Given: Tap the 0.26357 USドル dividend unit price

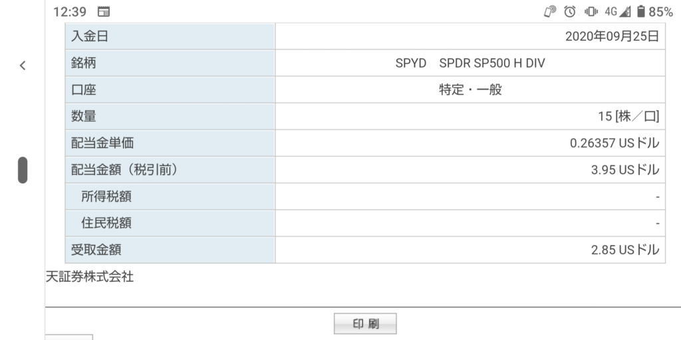Looking at the screenshot, I should pos(614,143).
